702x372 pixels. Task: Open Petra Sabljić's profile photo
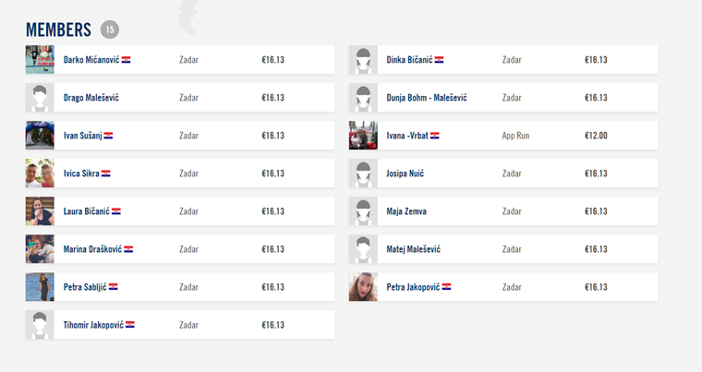point(40,287)
